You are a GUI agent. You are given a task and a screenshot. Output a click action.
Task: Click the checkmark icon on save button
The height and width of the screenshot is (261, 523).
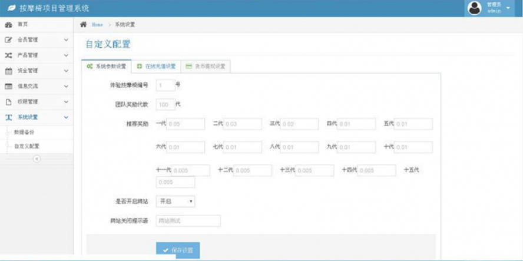click(x=165, y=250)
